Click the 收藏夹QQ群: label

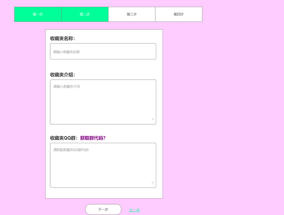pos(64,138)
